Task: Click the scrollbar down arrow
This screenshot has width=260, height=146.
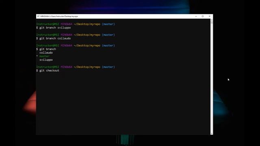Action: tap(212, 133)
